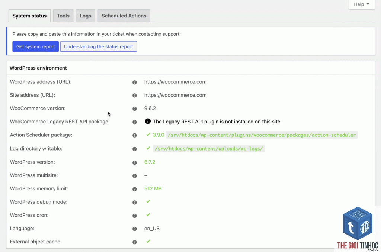Click help icon for Action Scheduler package
Image resolution: width=381 pixels, height=252 pixels.
click(134, 135)
